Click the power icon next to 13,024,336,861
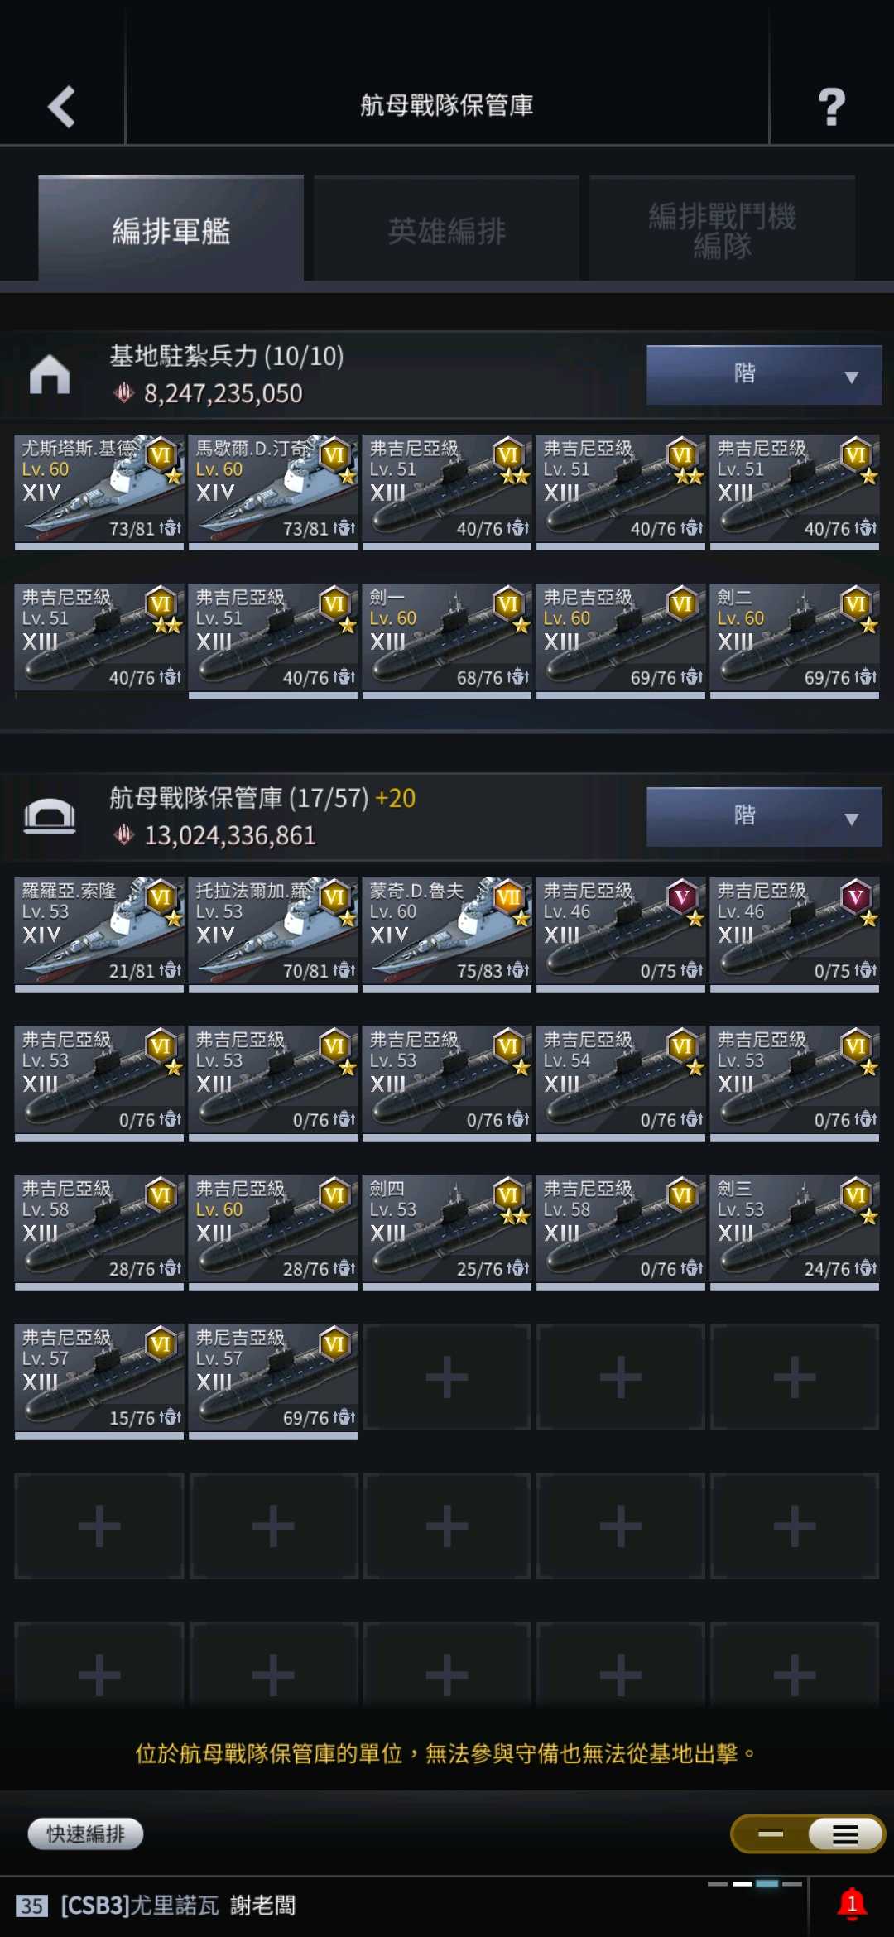 [123, 835]
